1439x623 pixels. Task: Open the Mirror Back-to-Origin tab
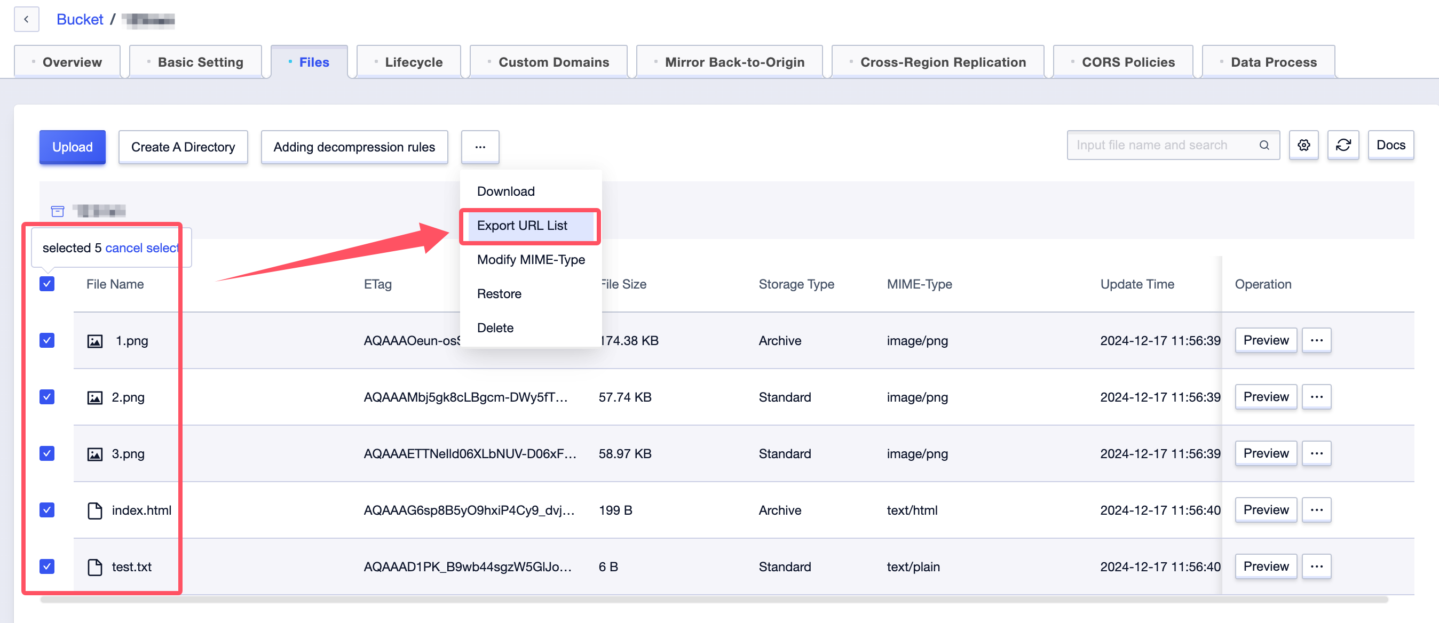click(730, 62)
